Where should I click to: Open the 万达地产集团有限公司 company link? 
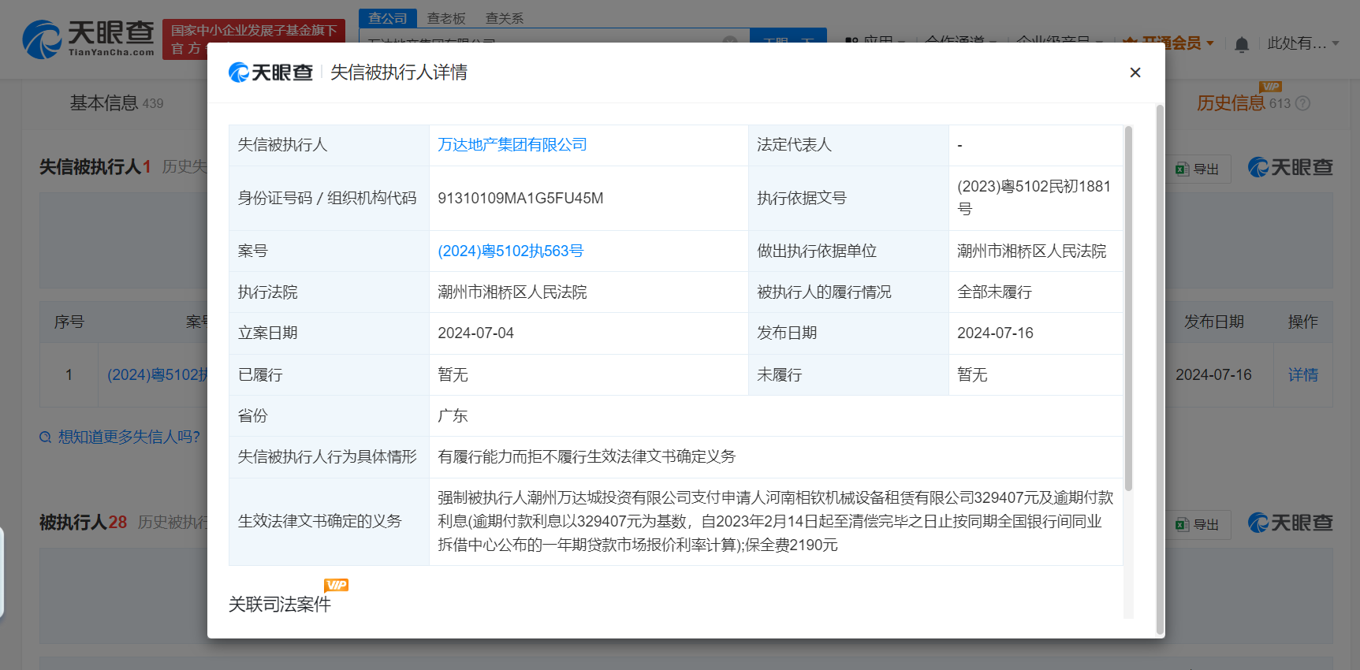click(x=512, y=145)
